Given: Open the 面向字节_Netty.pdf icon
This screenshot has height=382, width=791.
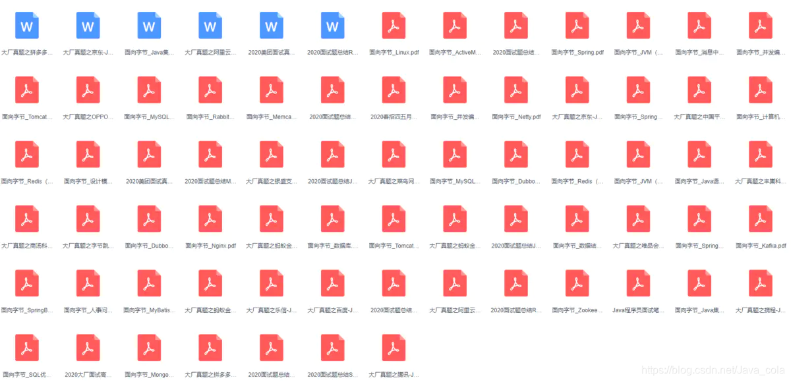Looking at the screenshot, I should click(x=516, y=90).
